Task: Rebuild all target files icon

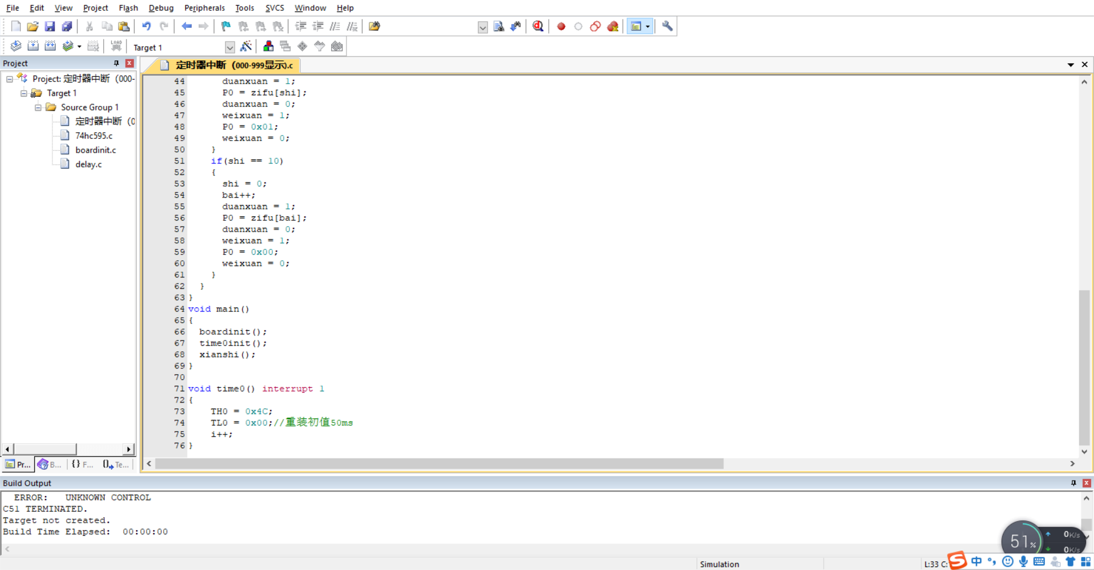Action: pyautogui.click(x=50, y=46)
